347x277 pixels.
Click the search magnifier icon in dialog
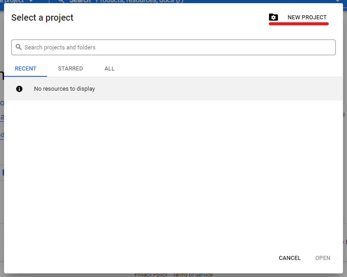click(x=18, y=47)
